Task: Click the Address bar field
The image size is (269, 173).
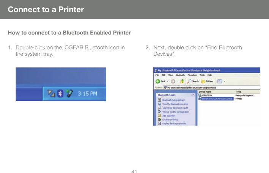Action: point(211,88)
